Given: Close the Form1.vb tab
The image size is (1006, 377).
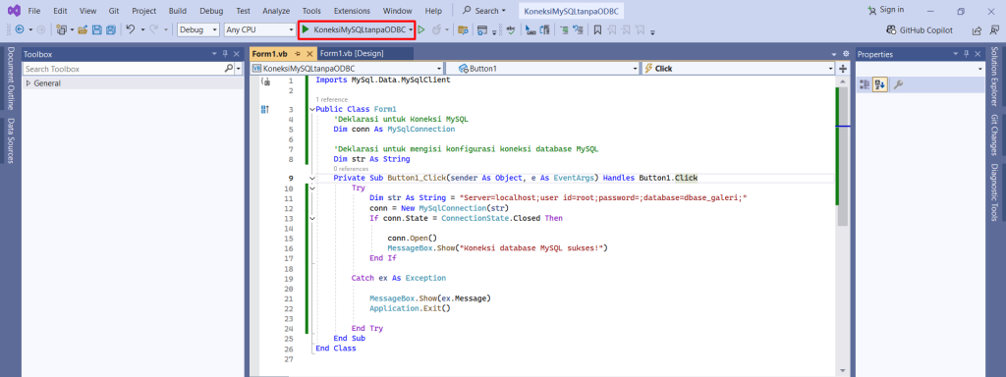Looking at the screenshot, I should (310, 54).
